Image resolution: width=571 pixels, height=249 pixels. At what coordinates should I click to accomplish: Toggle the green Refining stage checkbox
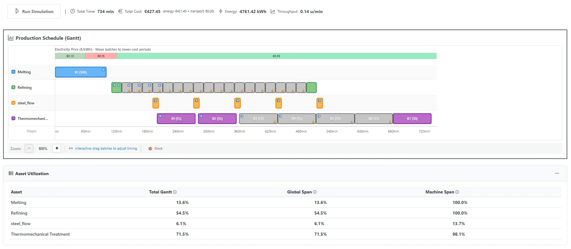(13, 88)
